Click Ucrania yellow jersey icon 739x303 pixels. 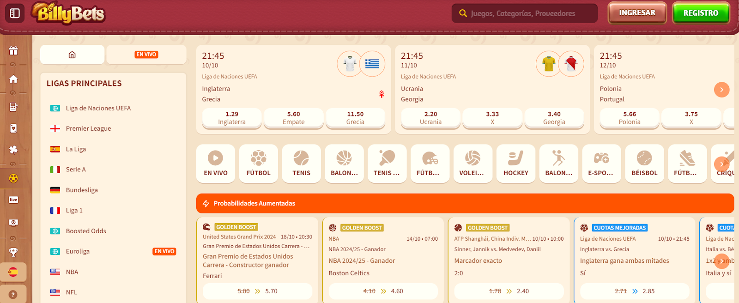(x=549, y=64)
